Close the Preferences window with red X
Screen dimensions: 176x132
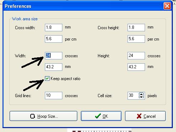(x=167, y=6)
